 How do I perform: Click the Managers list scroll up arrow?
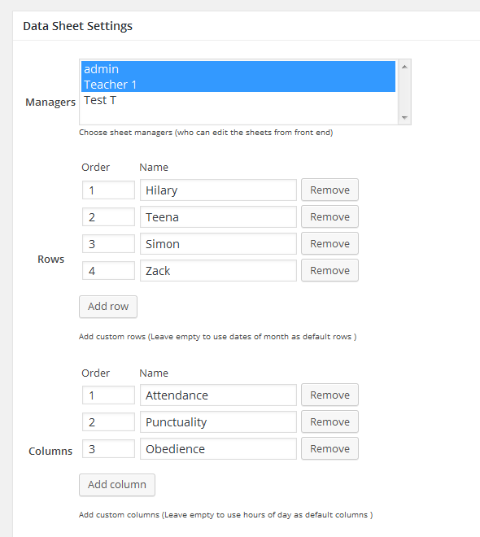tap(404, 67)
